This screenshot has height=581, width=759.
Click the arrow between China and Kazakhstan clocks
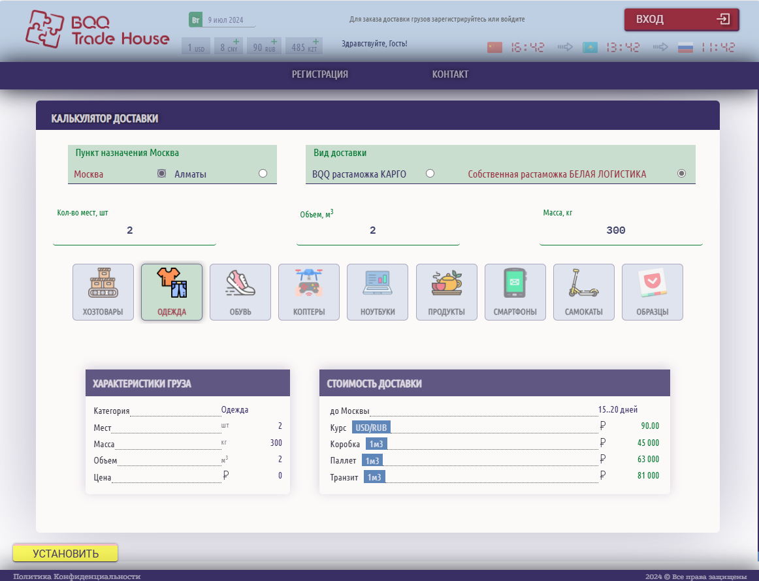(565, 47)
